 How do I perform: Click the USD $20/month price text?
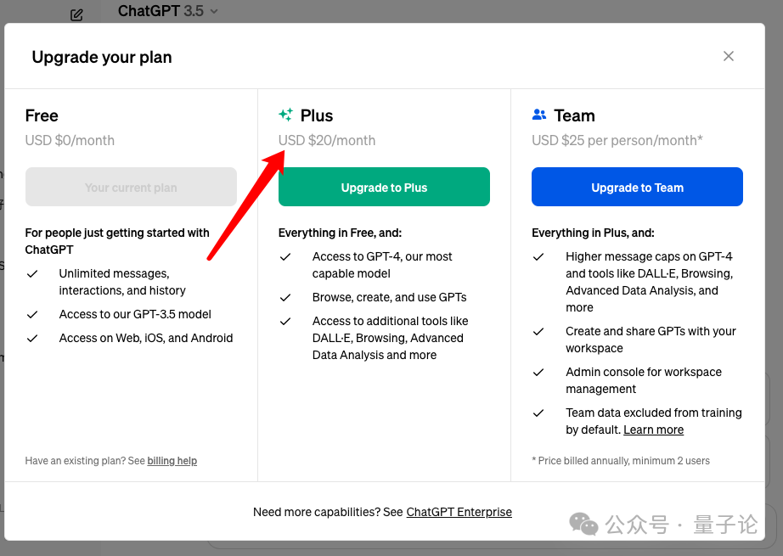coord(327,140)
